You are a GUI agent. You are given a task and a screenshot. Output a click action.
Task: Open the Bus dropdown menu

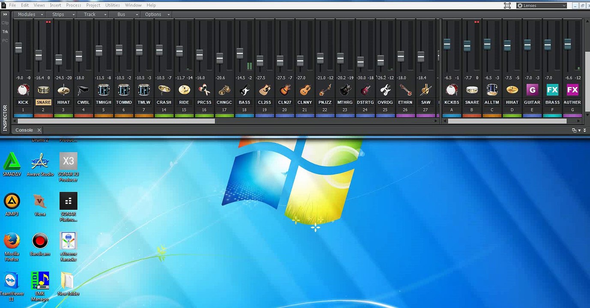pos(125,14)
